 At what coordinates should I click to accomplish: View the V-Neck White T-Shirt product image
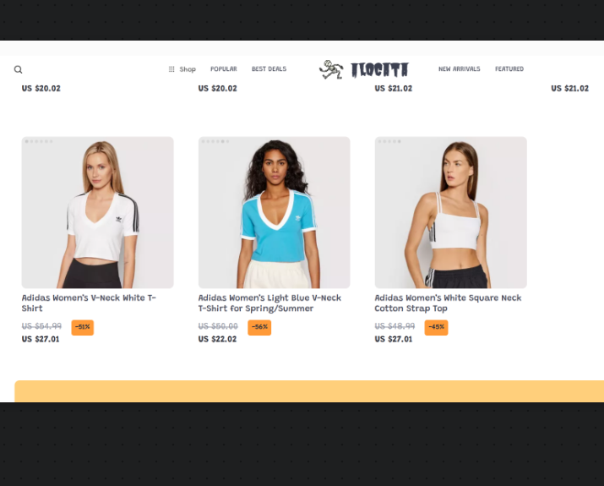click(x=97, y=212)
